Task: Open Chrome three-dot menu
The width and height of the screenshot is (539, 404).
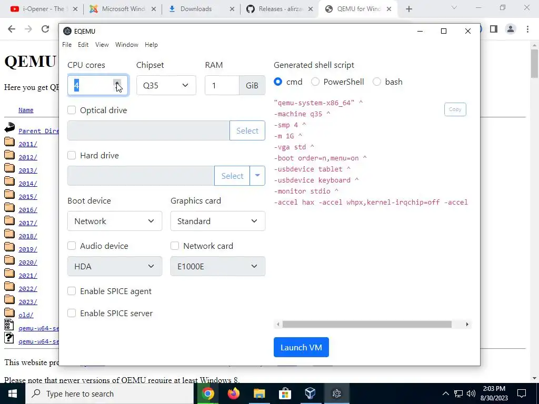Action: point(527,29)
